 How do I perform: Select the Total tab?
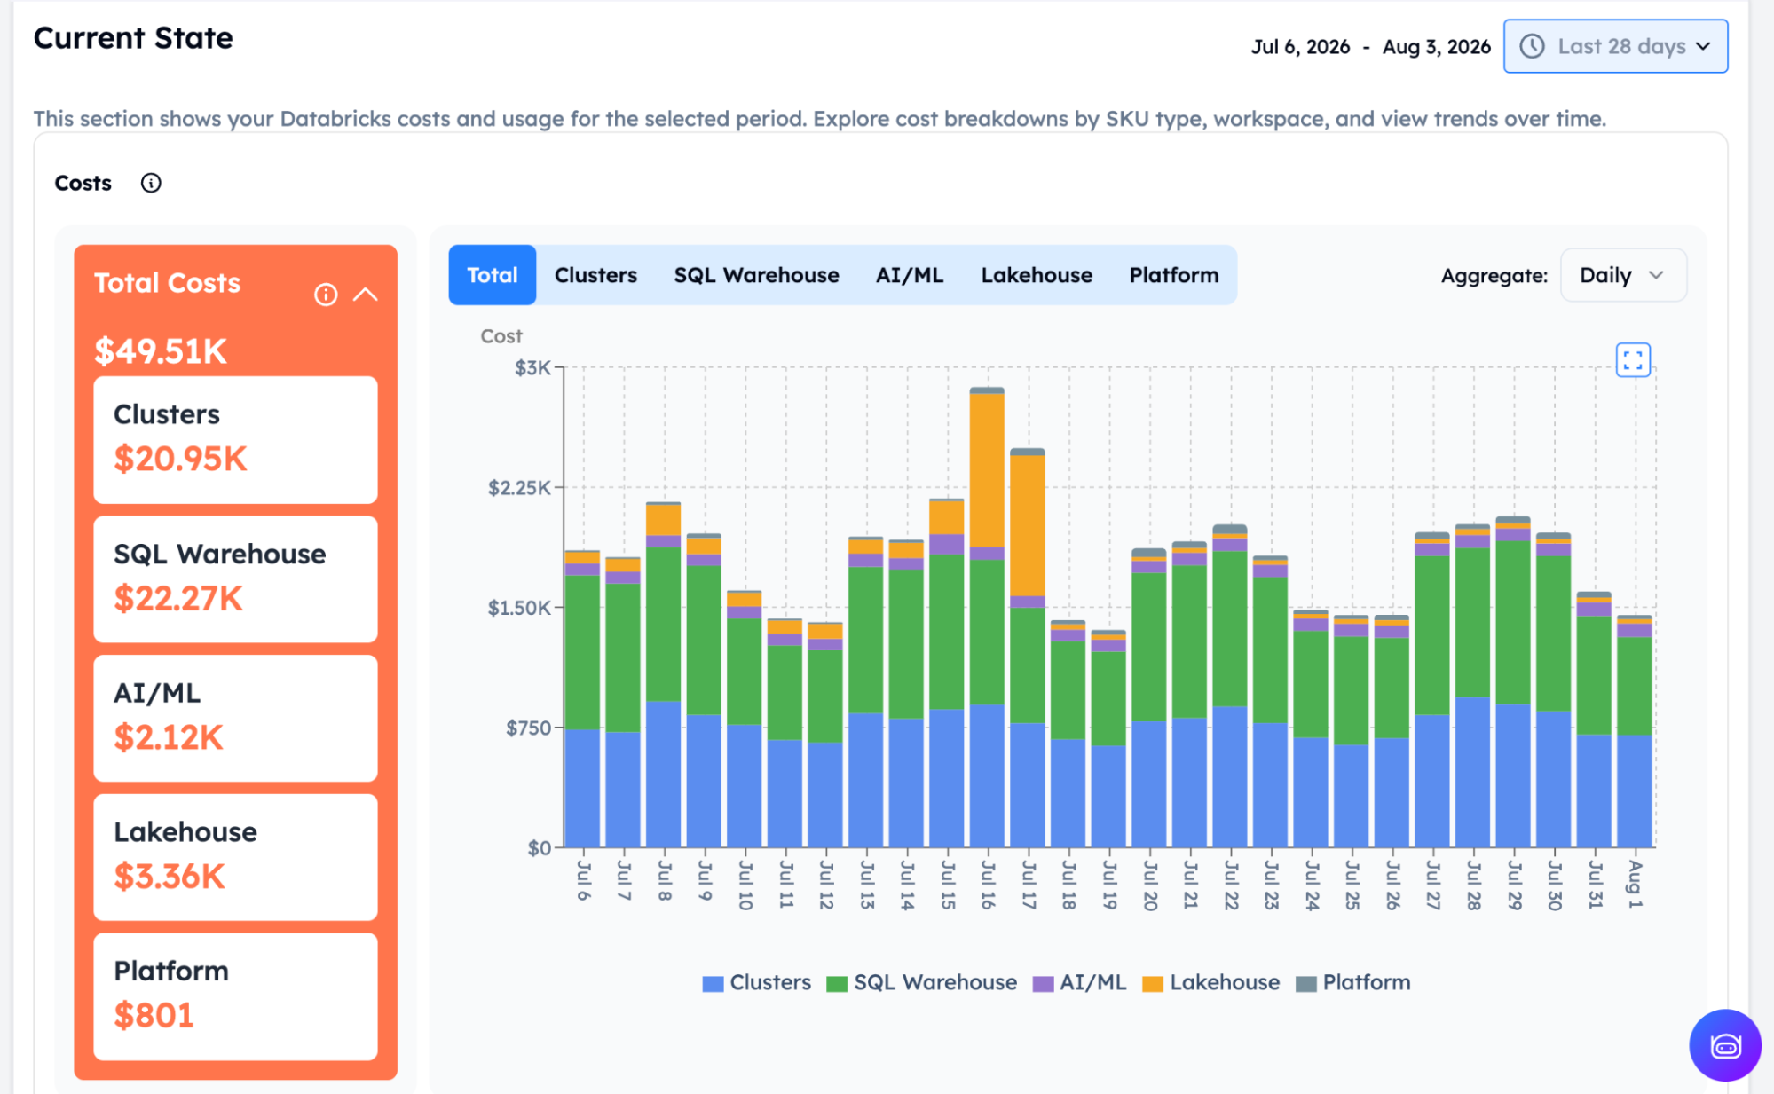493,275
